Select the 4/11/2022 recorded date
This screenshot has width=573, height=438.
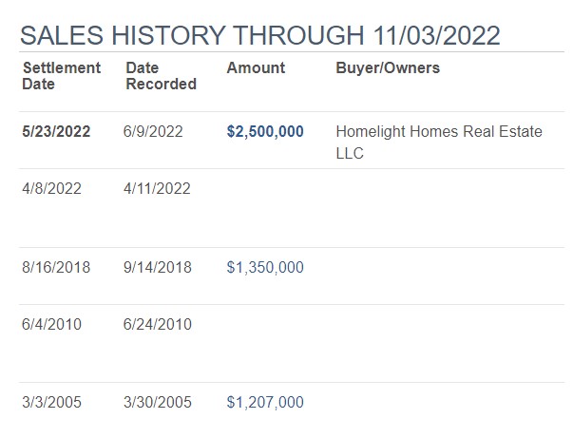(157, 188)
